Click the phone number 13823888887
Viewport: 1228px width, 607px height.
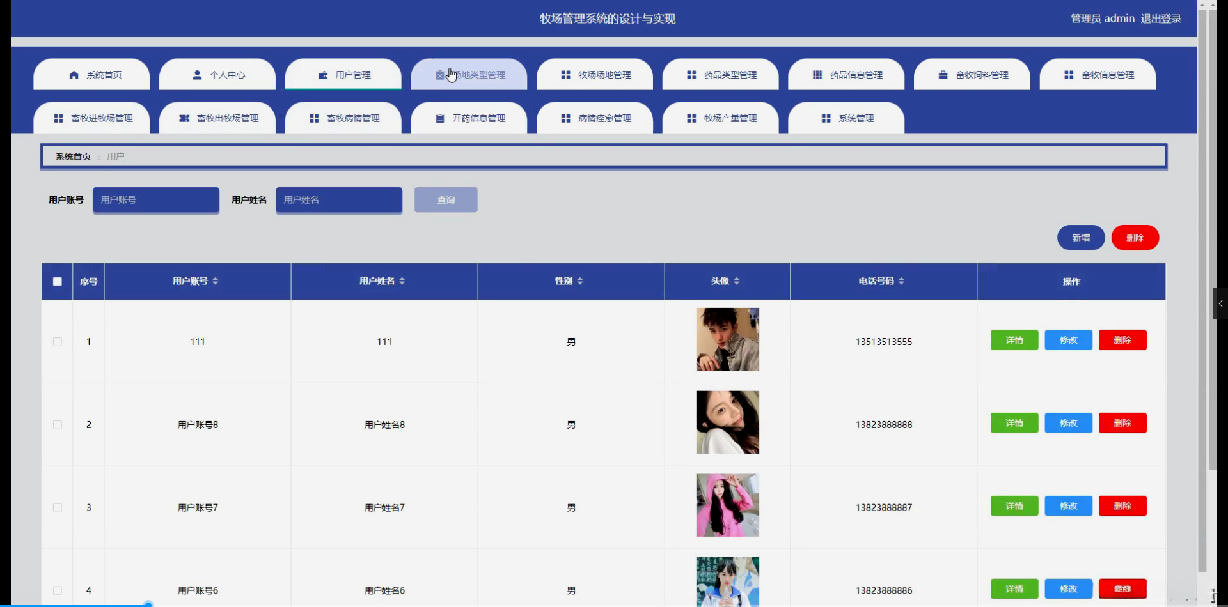884,508
